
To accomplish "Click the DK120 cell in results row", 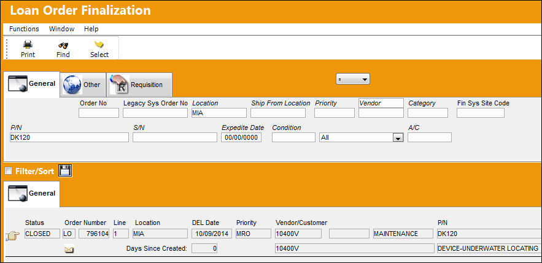I will coord(489,234).
